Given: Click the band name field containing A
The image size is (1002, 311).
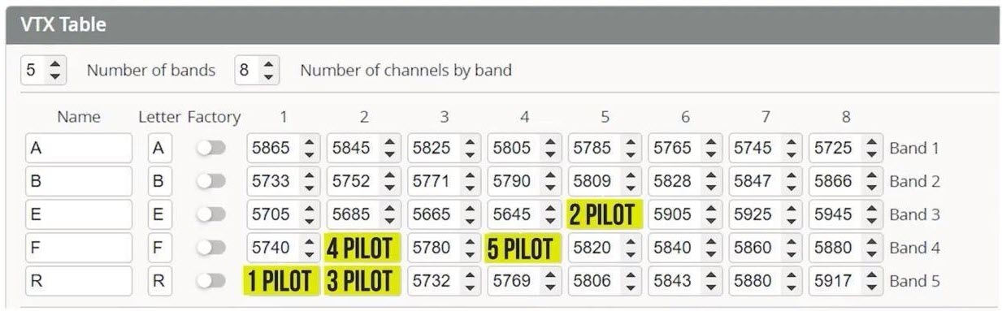Looking at the screenshot, I should 79,148.
